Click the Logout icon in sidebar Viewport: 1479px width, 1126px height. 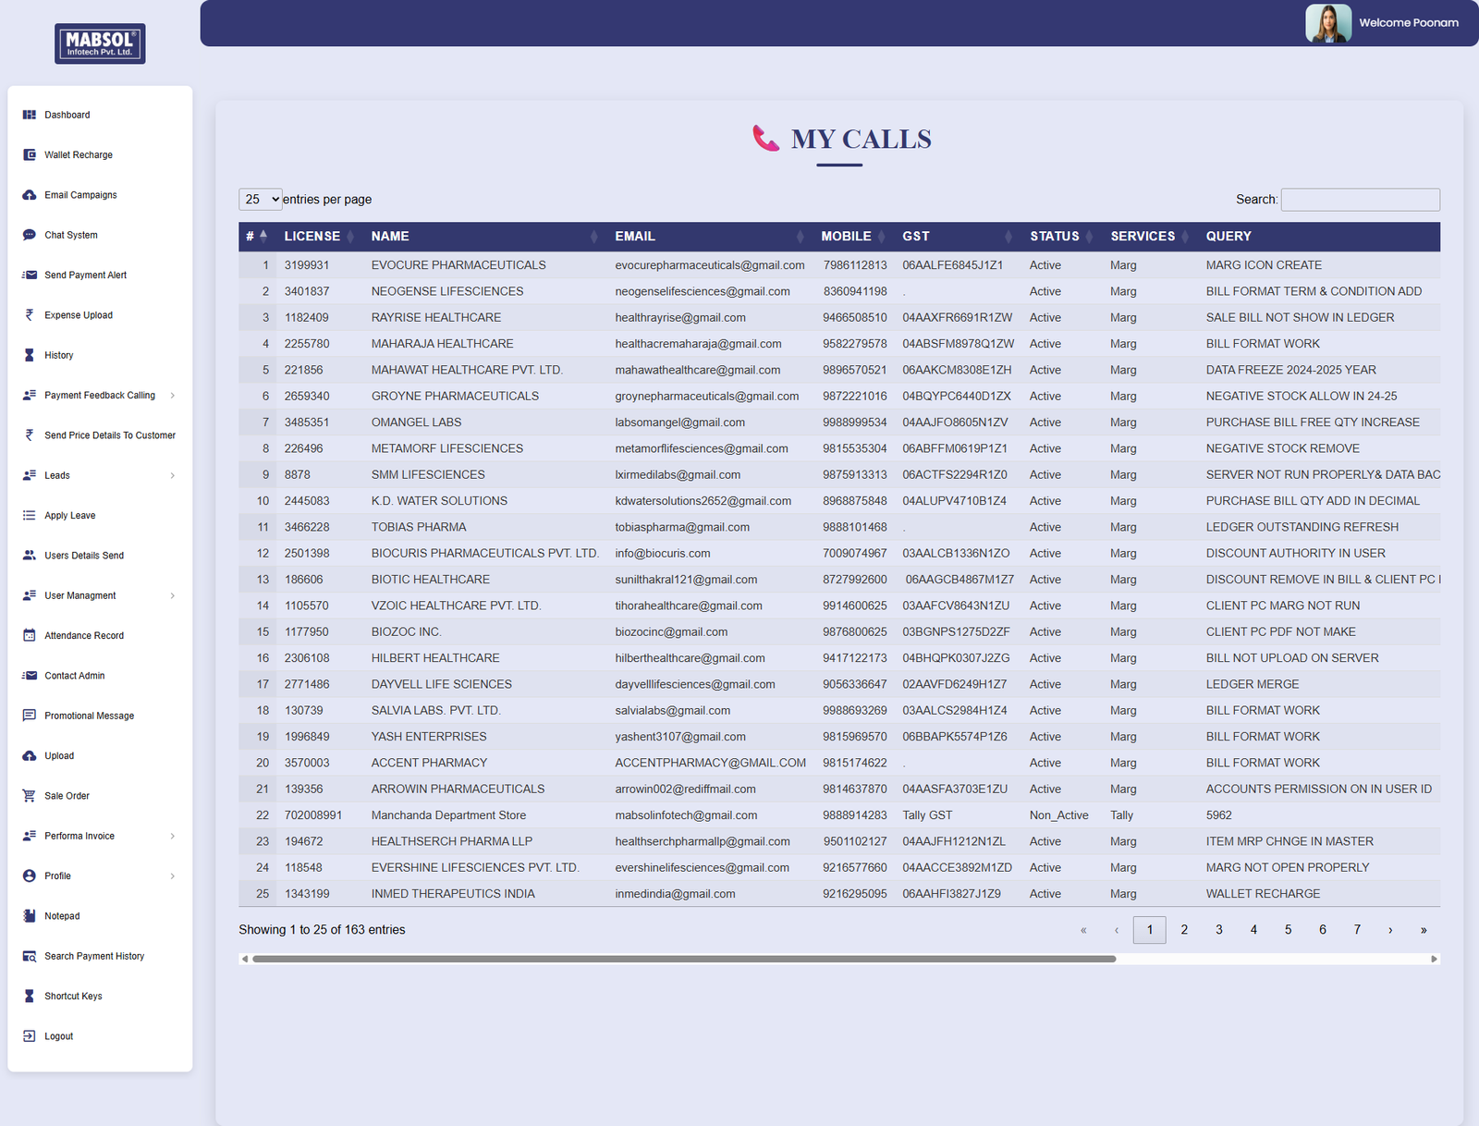click(30, 1036)
